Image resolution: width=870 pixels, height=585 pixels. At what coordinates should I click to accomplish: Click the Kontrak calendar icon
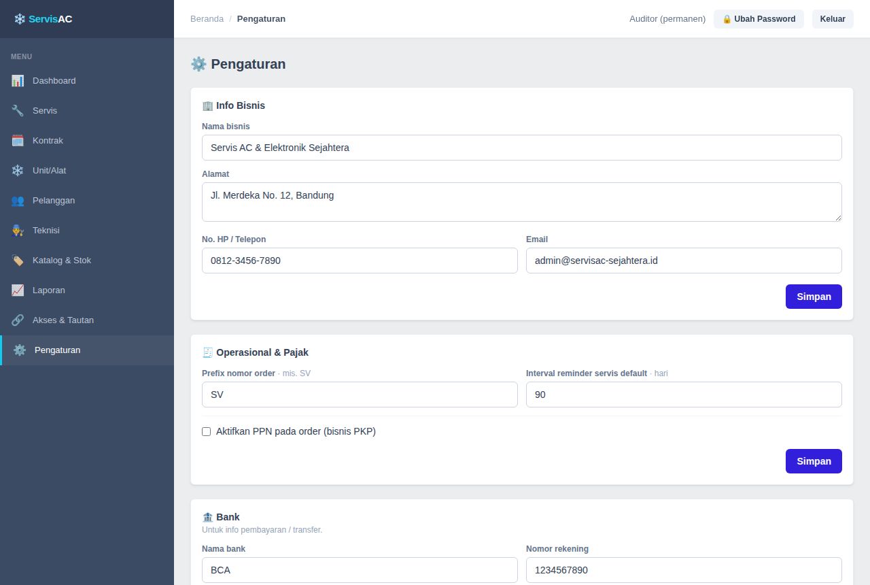[x=18, y=141]
